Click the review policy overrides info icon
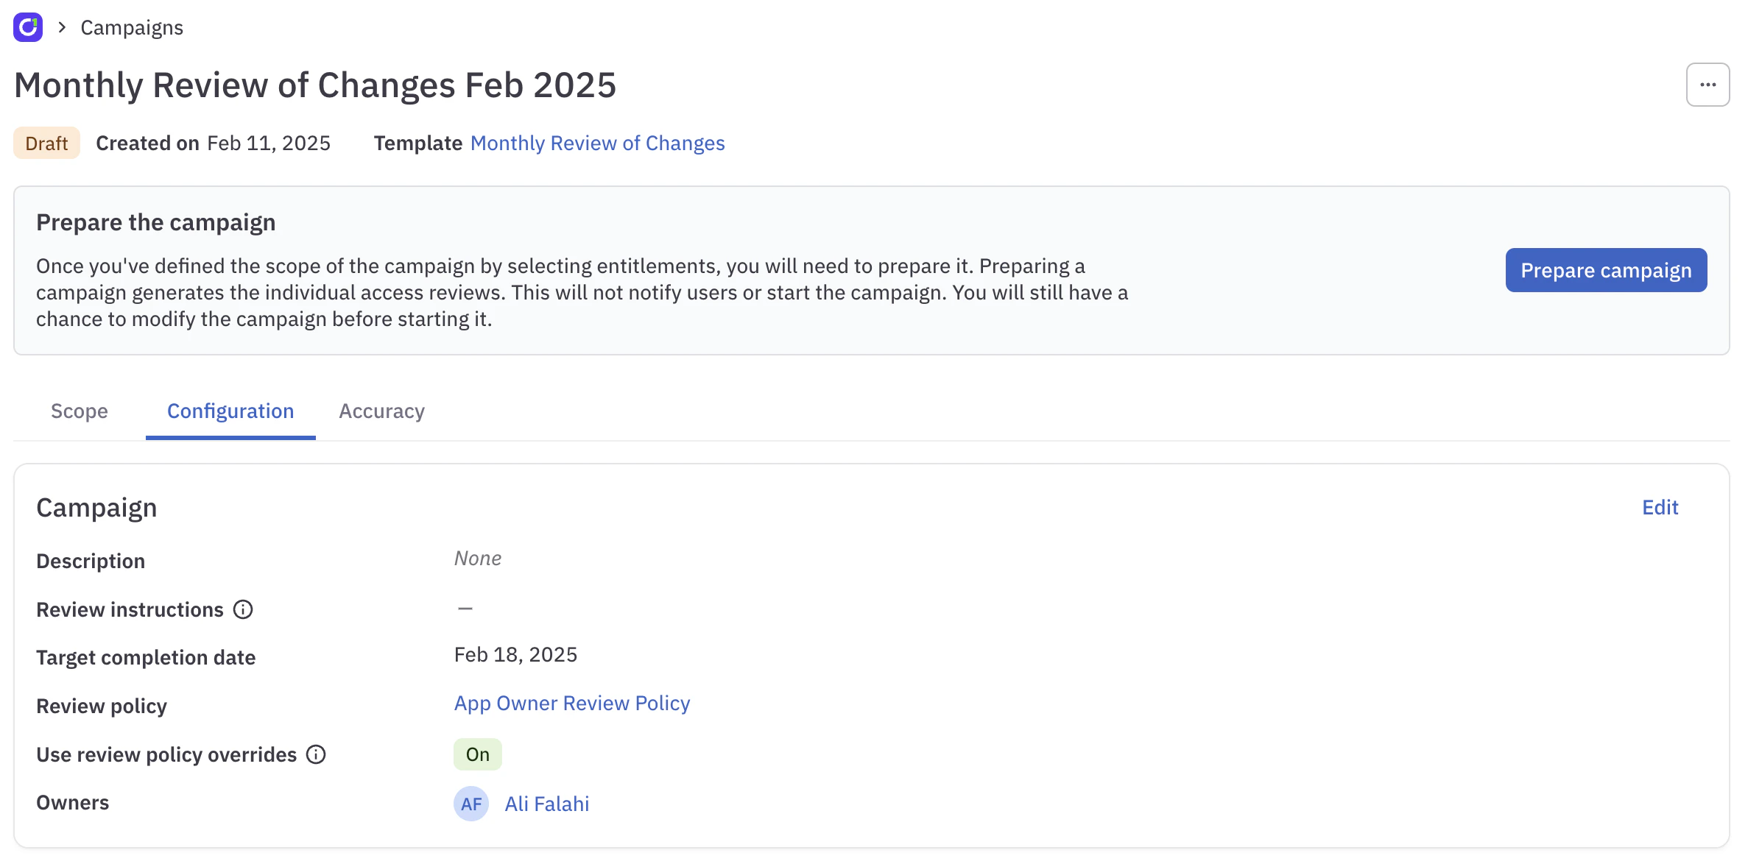 pos(316,754)
